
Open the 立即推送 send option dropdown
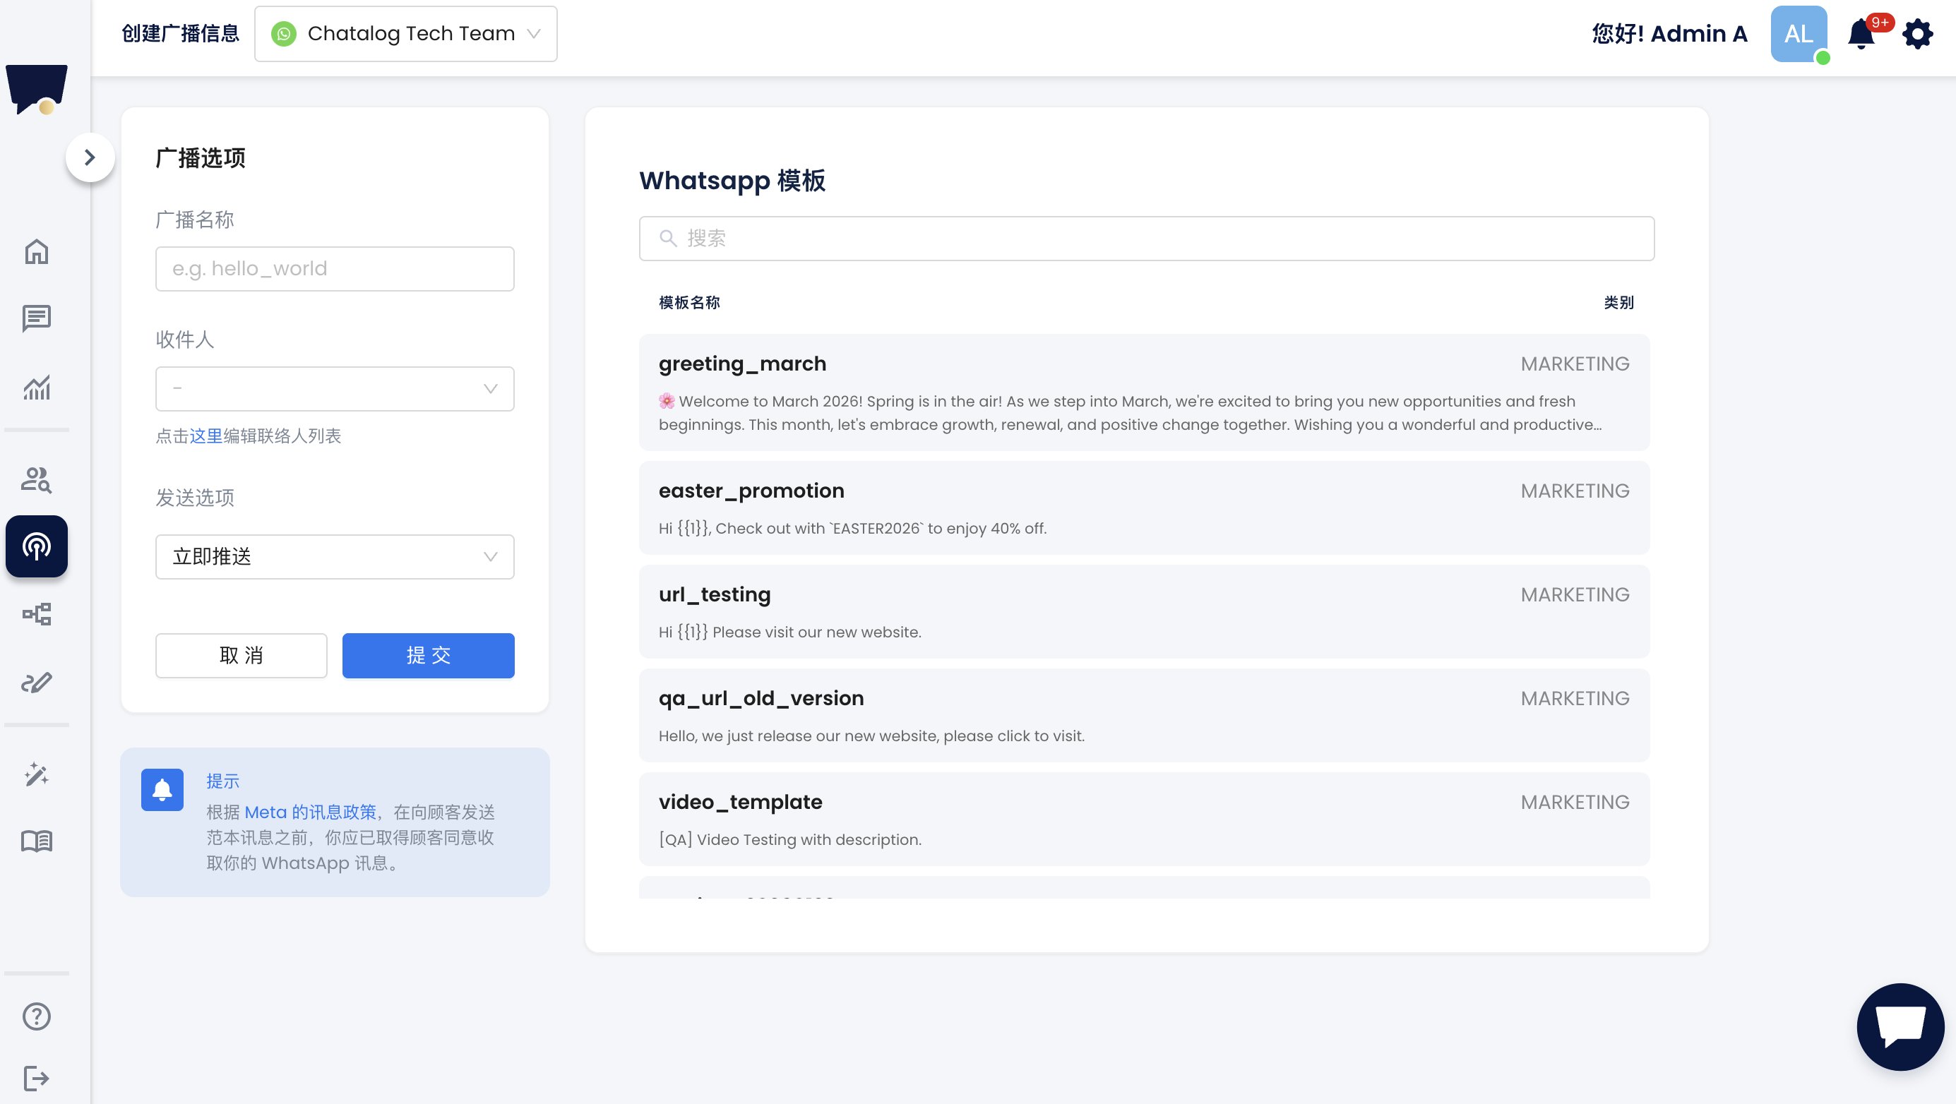tap(334, 556)
